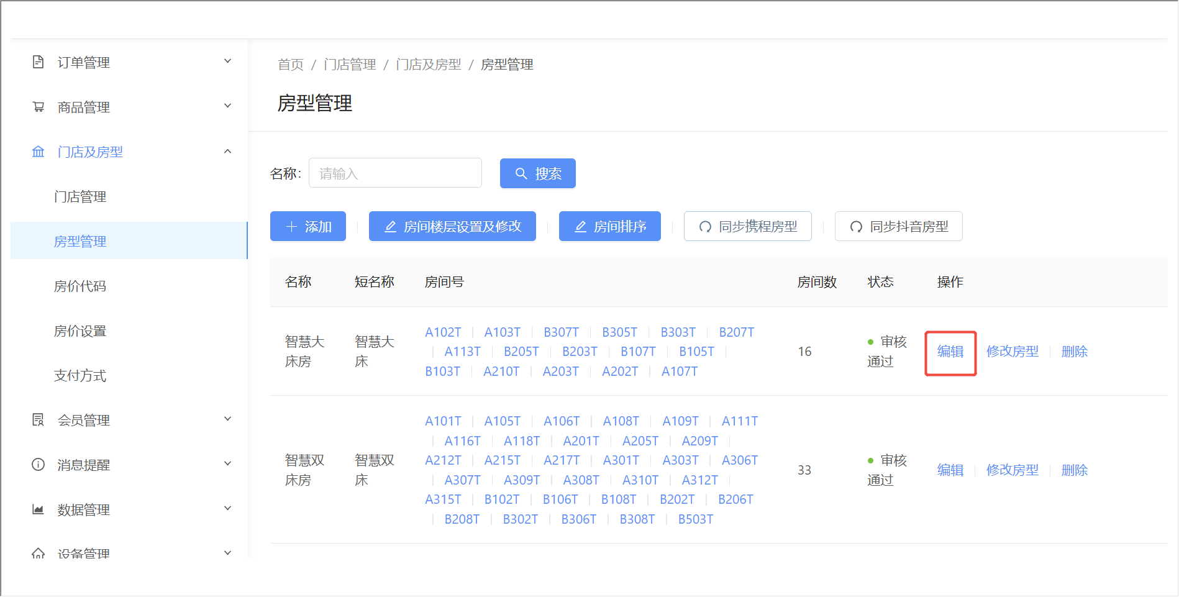This screenshot has height=597, width=1179.
Task: Expand the 商品管理 chevron
Action: (x=227, y=106)
